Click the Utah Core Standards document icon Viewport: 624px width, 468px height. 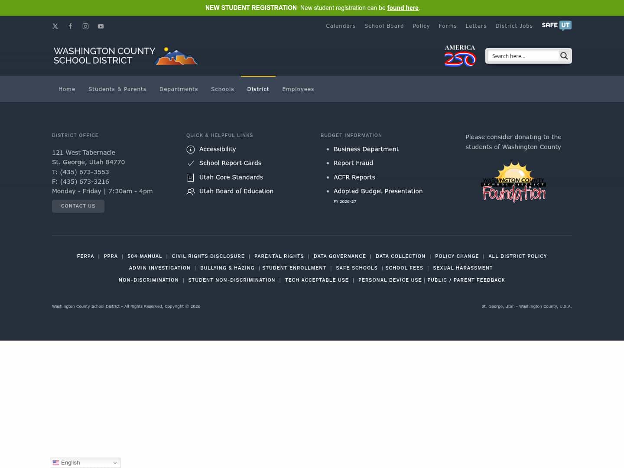[x=191, y=178]
